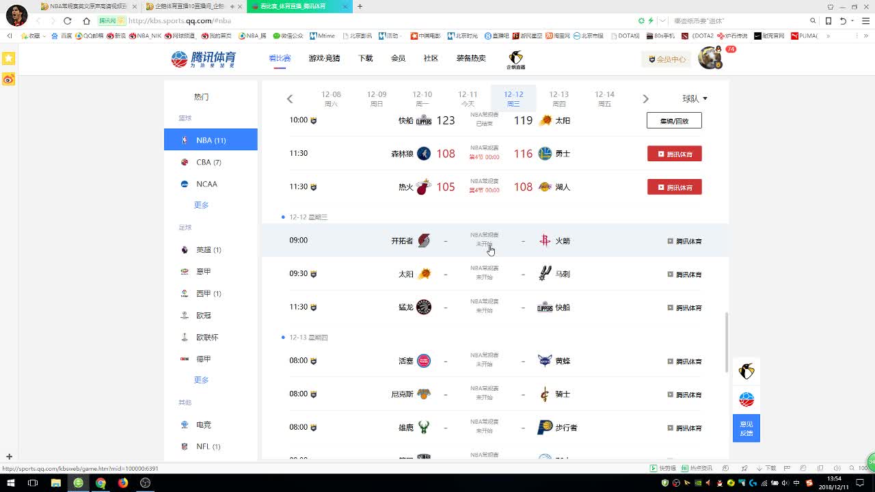Image resolution: width=875 pixels, height=492 pixels.
Task: Select CBA (7) in the sidebar
Action: pos(208,163)
